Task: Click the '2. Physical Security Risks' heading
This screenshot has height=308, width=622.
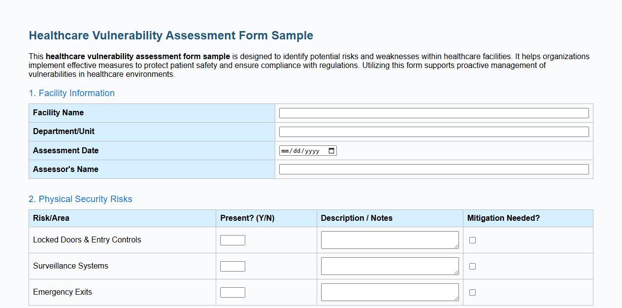Action: click(x=80, y=199)
